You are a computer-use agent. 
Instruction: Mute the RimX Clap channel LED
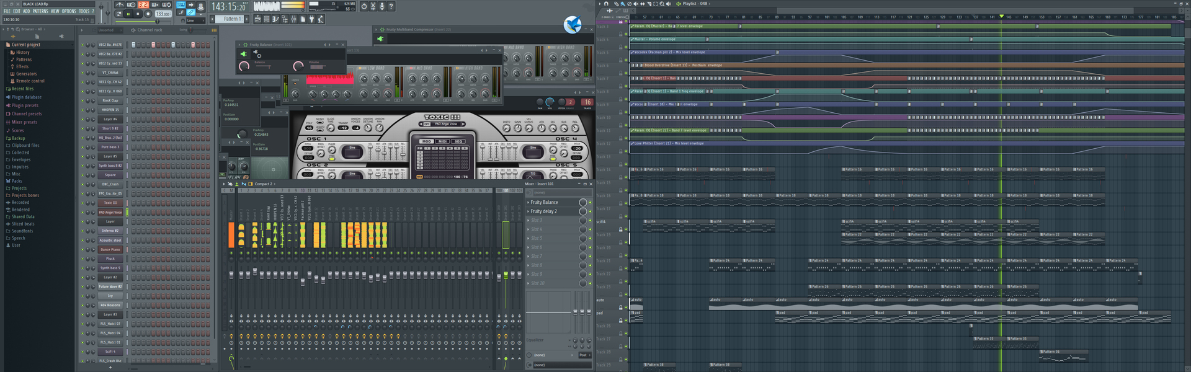(x=83, y=100)
